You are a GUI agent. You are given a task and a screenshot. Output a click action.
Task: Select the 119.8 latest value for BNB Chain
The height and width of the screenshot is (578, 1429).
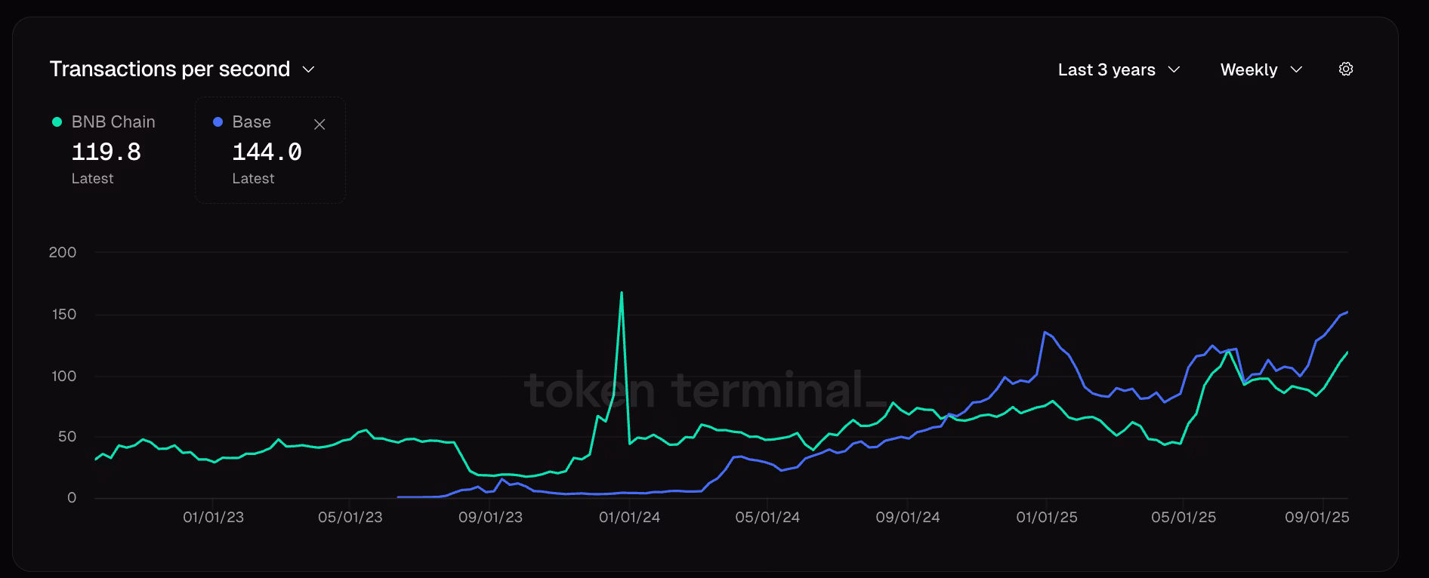(x=106, y=152)
